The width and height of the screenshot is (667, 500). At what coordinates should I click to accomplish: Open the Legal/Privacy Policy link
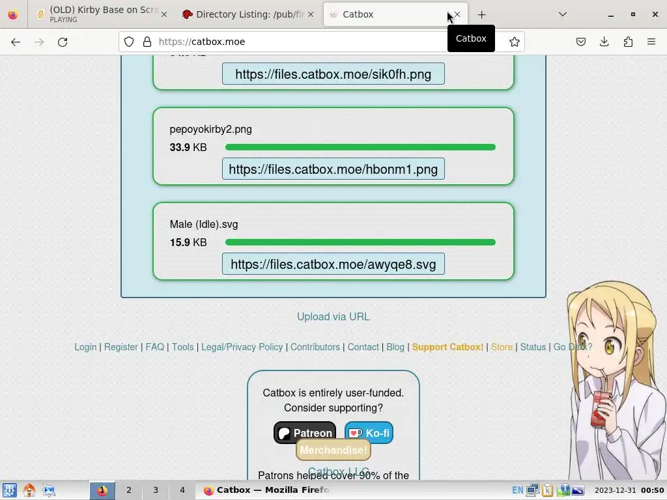[x=242, y=347]
